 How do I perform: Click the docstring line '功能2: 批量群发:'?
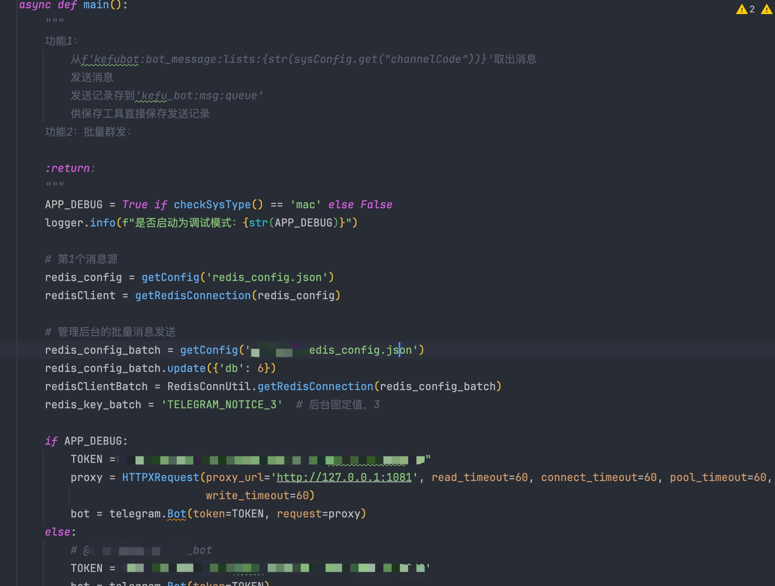88,132
